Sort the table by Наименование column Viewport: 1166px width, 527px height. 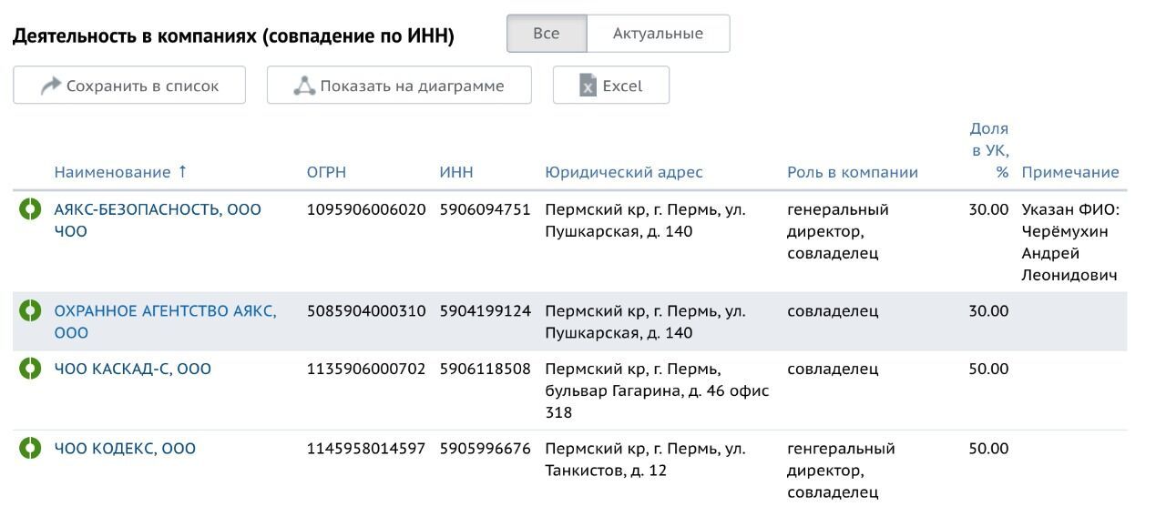tap(120, 172)
